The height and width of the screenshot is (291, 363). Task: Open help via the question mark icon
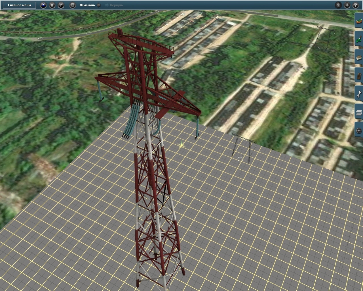tap(356, 5)
